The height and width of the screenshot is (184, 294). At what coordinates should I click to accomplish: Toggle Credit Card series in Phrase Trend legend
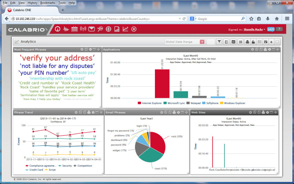pyautogui.click(x=34, y=170)
